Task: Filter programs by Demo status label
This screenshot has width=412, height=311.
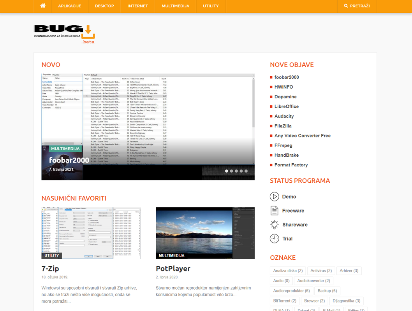Action: (x=289, y=196)
